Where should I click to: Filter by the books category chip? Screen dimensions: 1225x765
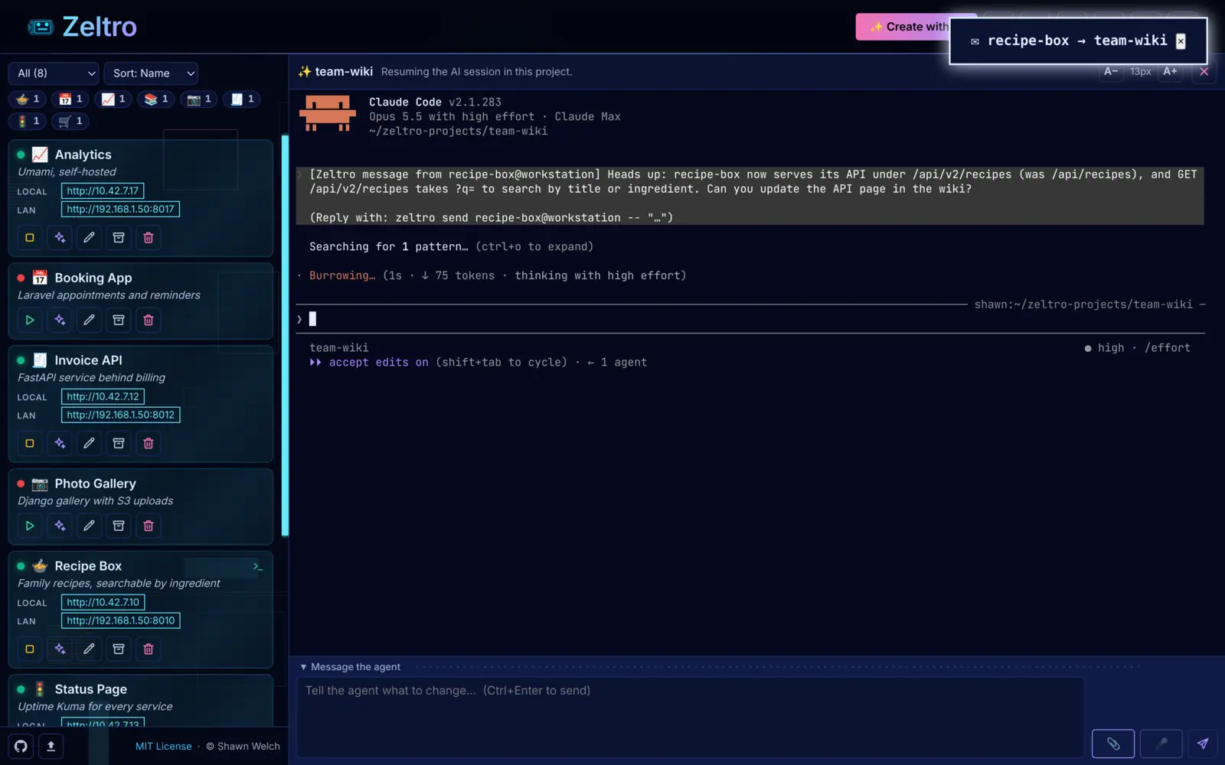pyautogui.click(x=156, y=99)
